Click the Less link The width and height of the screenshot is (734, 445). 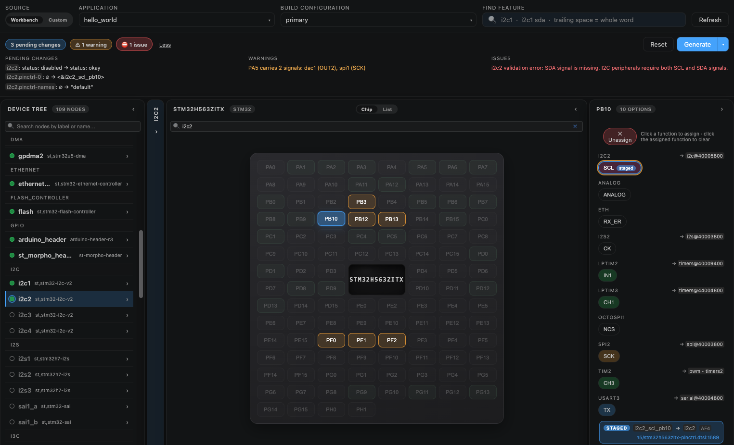click(x=165, y=45)
